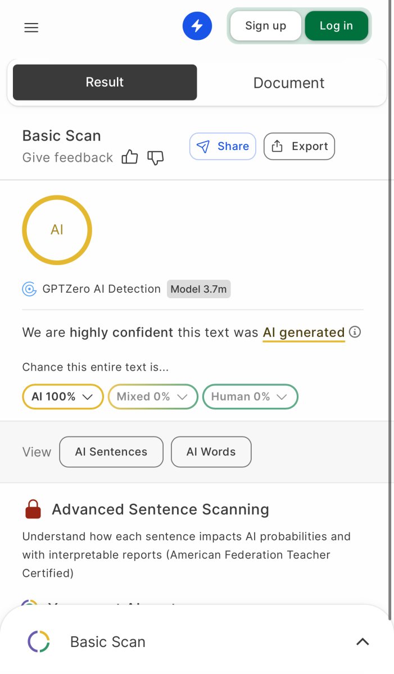This screenshot has width=394, height=674.
Task: Click the underlined AI generated link
Action: [x=304, y=333]
